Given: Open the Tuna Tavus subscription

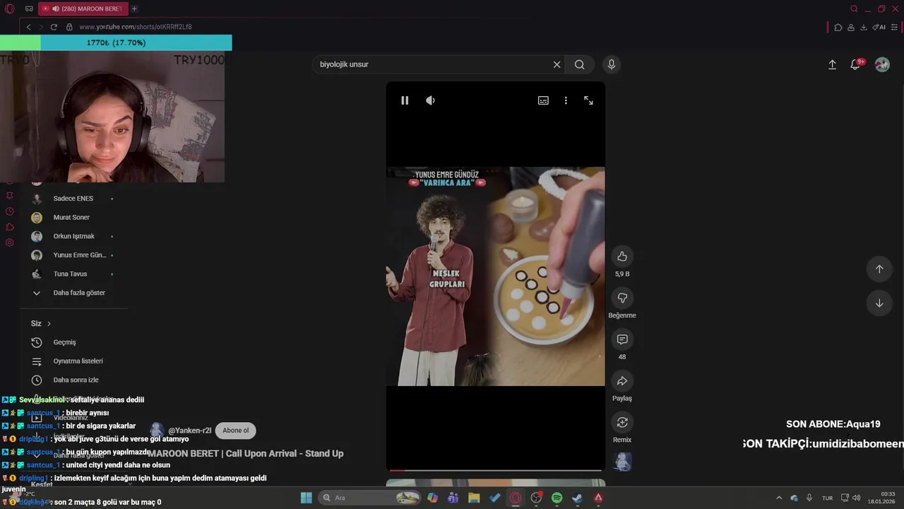Looking at the screenshot, I should pos(70,274).
